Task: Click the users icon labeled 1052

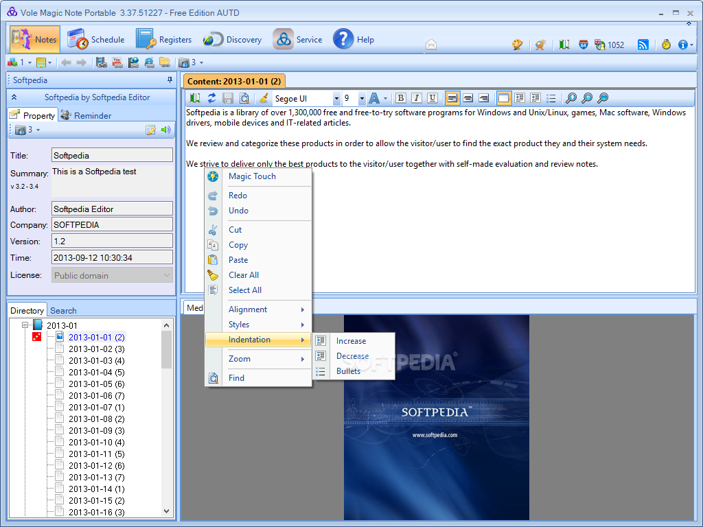Action: click(x=609, y=45)
